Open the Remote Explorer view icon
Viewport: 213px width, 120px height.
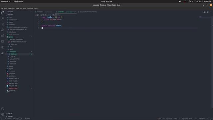click(x=3, y=41)
